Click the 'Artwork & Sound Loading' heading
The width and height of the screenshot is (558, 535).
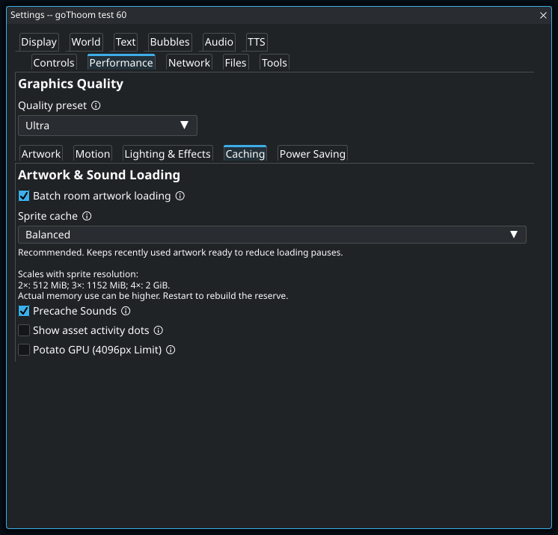[x=99, y=175]
